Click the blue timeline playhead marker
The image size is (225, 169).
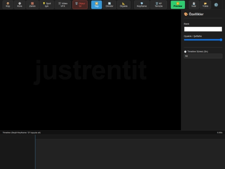pos(35,151)
